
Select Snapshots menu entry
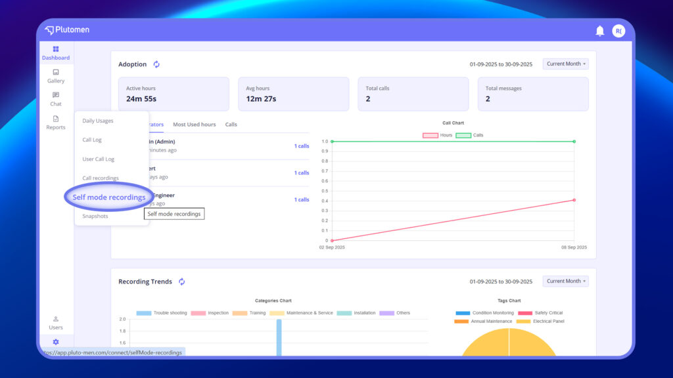point(95,216)
